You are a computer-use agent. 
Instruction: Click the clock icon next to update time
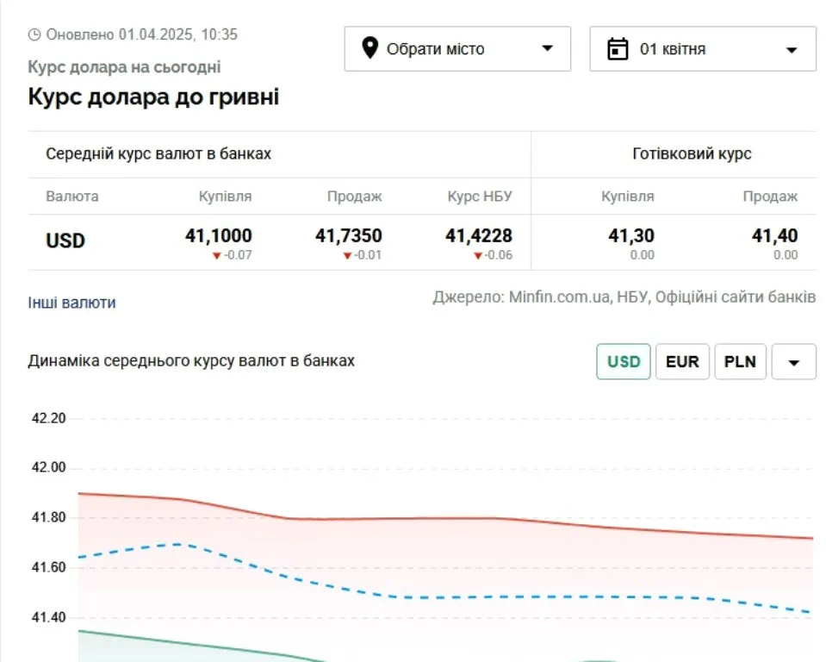click(x=35, y=34)
